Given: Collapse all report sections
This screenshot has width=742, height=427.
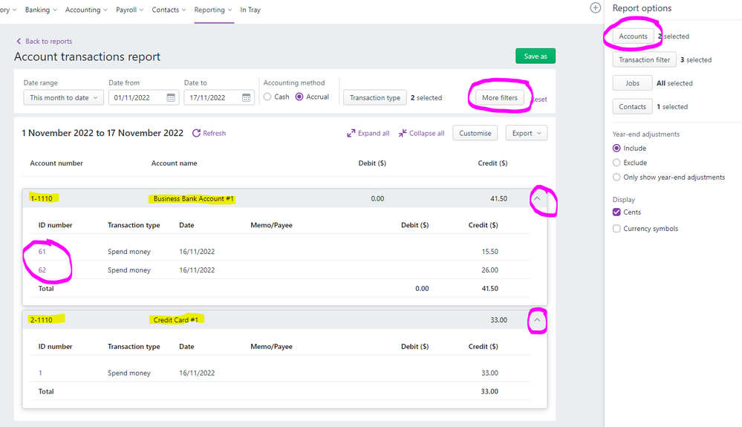Looking at the screenshot, I should click(421, 133).
